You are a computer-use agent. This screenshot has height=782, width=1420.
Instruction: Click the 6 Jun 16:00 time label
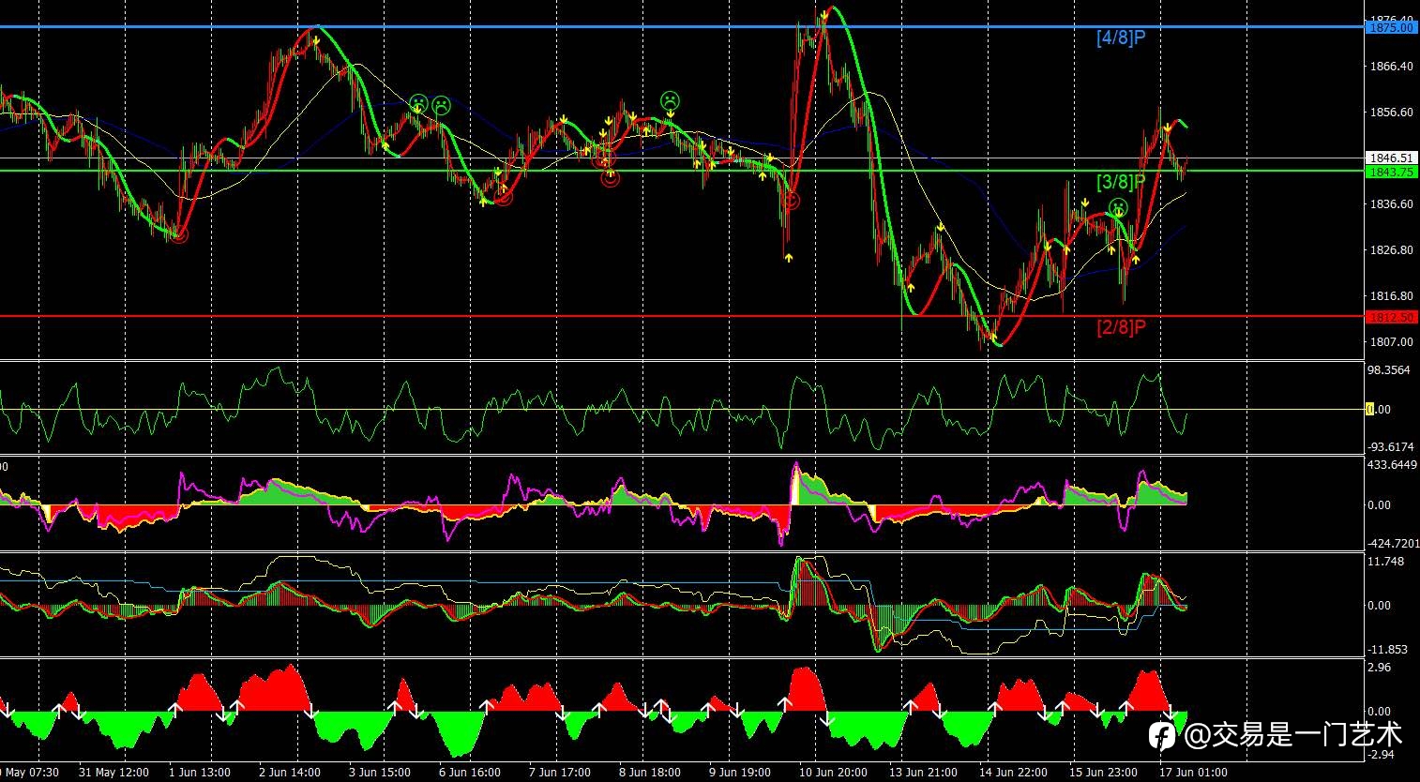[470, 773]
